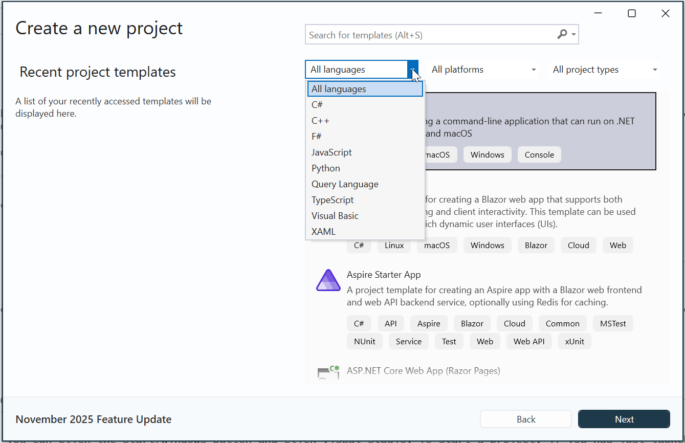
Task: Click the Service tag
Action: [x=409, y=341]
